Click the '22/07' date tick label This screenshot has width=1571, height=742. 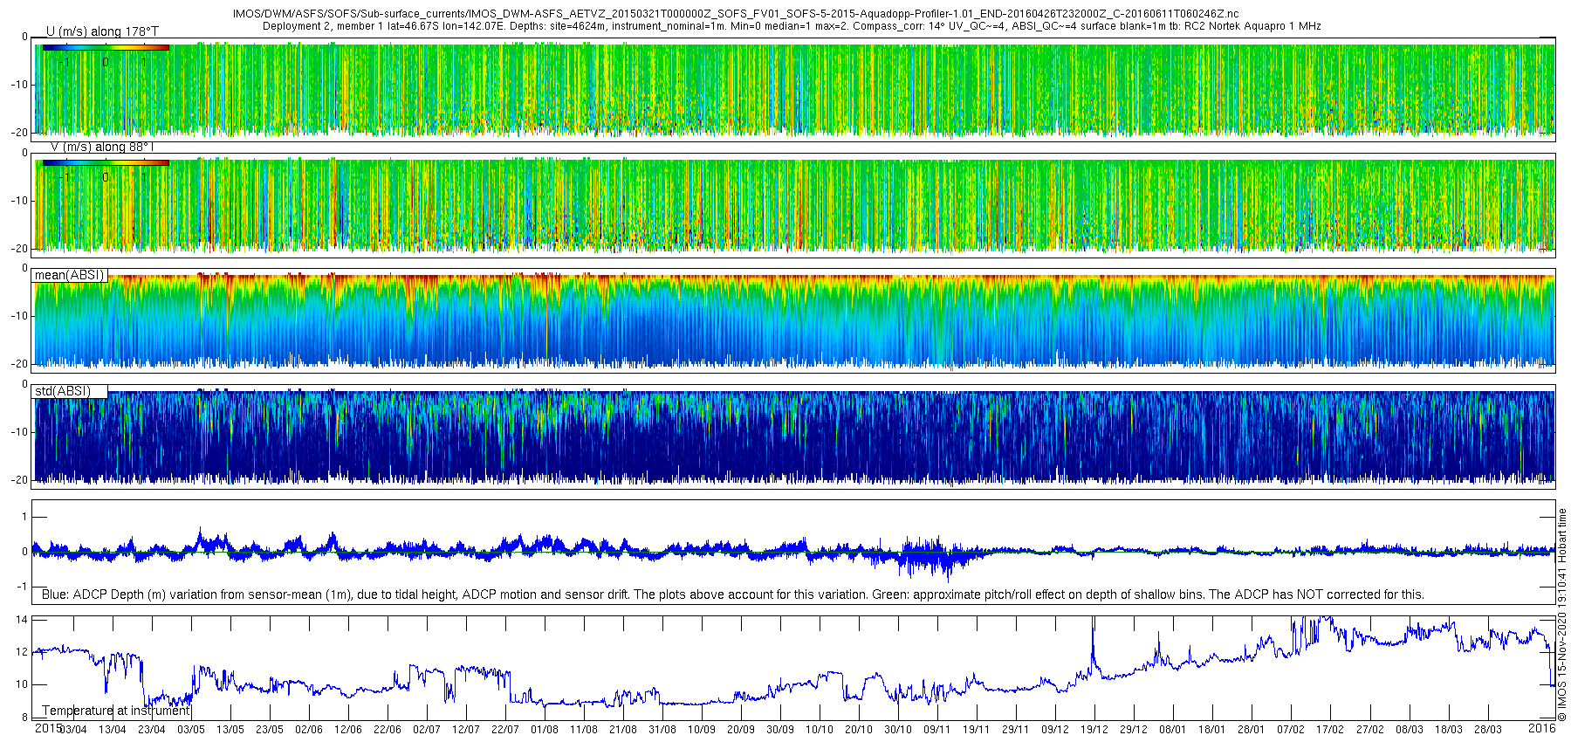[505, 730]
